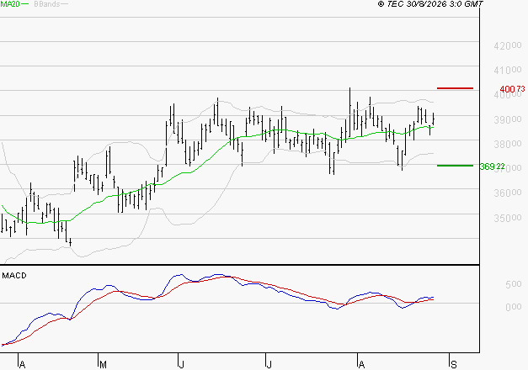Click the MACD 0.00 axis label
This screenshot has width=528, height=370.
tap(514, 307)
